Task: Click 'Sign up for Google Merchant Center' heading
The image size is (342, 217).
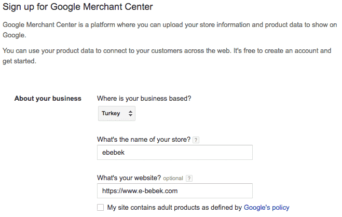Action: tap(78, 7)
